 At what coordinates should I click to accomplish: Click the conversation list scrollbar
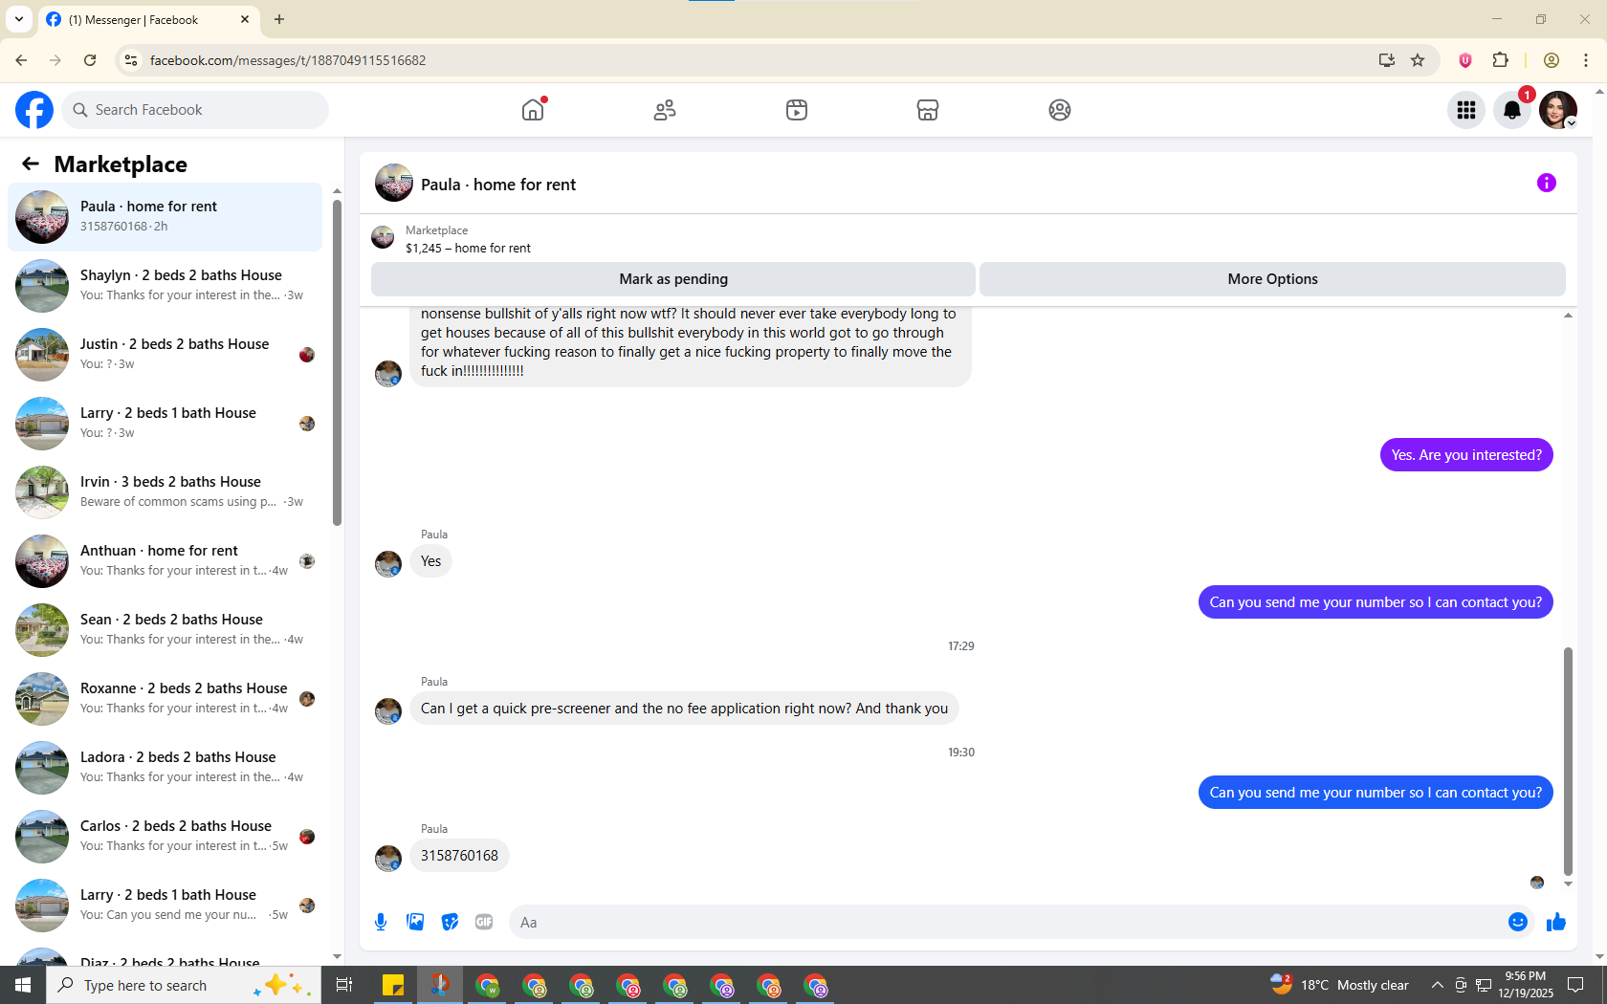pyautogui.click(x=337, y=361)
